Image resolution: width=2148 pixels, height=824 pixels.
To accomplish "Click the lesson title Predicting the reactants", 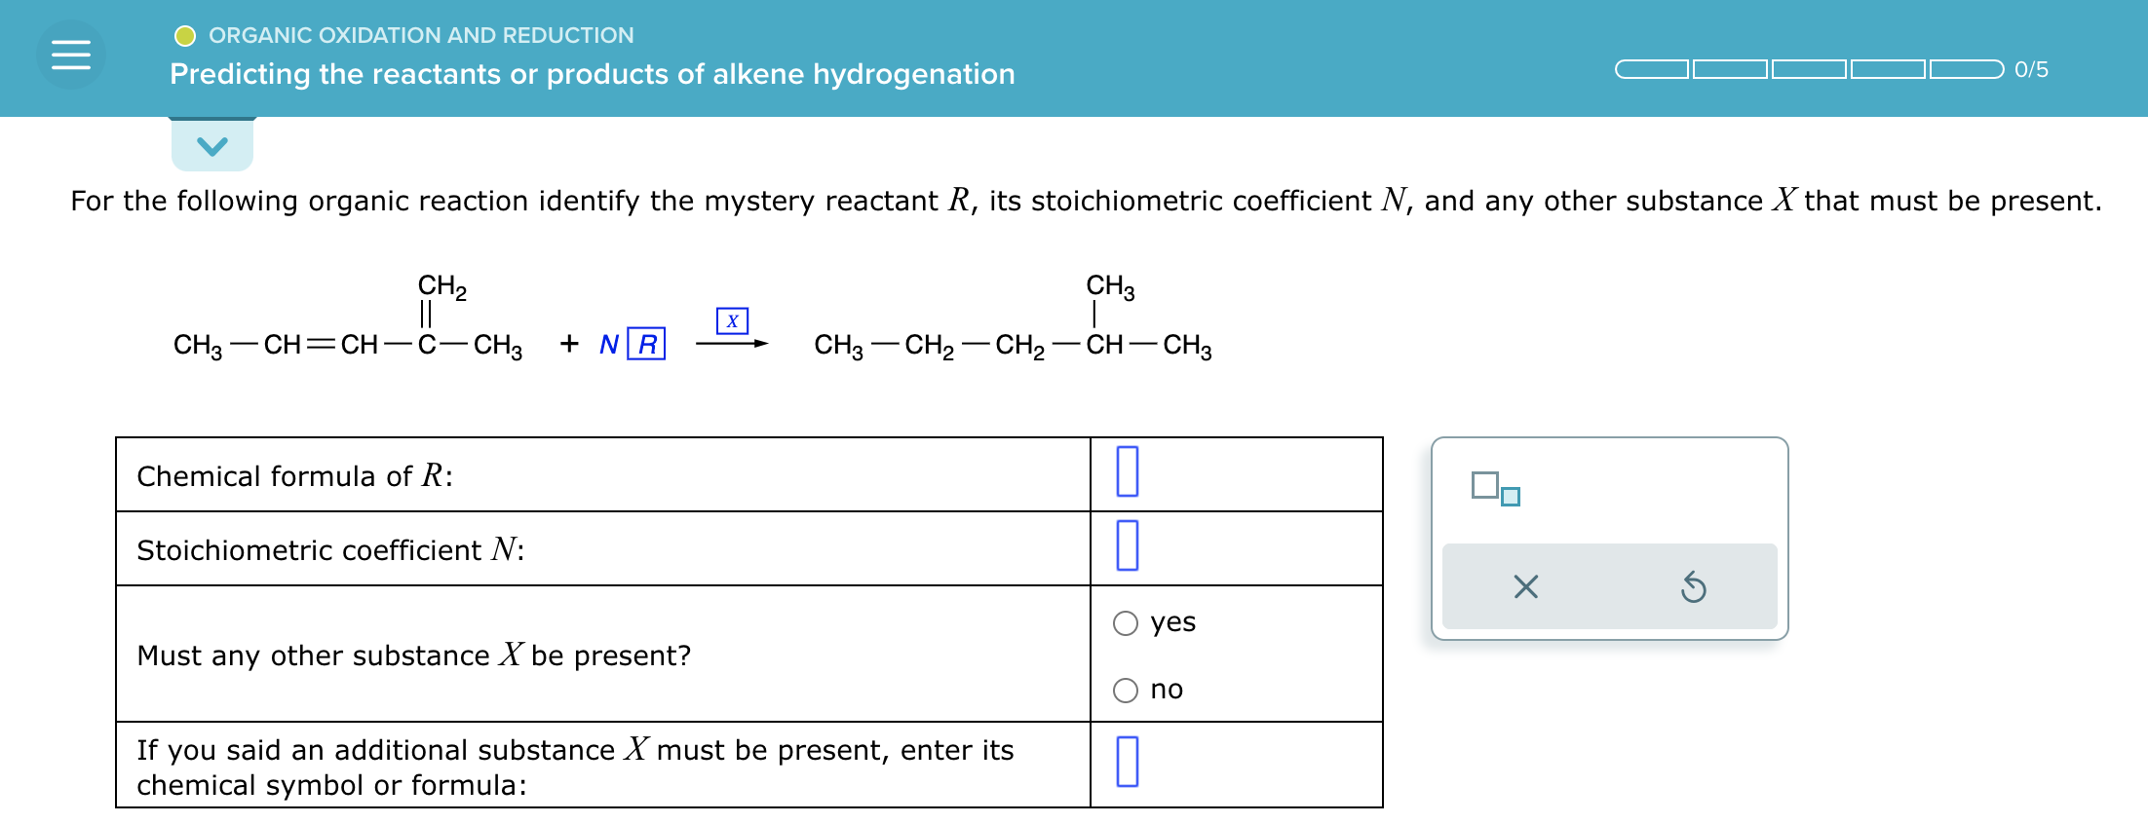I will [x=592, y=74].
